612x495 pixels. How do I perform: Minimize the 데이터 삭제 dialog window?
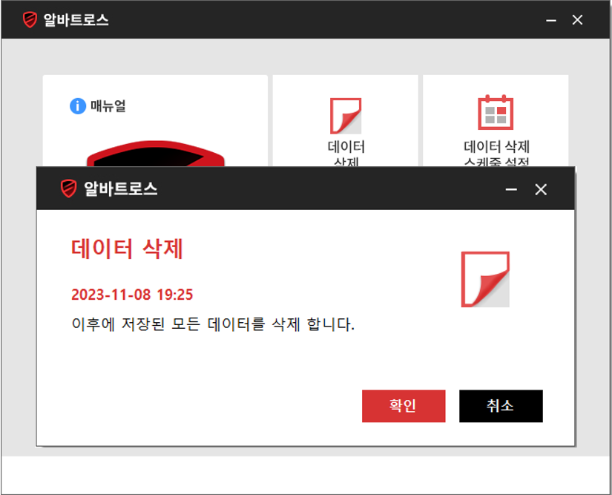pos(510,190)
